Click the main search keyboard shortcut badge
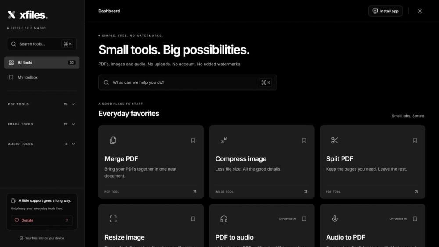 [x=266, y=82]
